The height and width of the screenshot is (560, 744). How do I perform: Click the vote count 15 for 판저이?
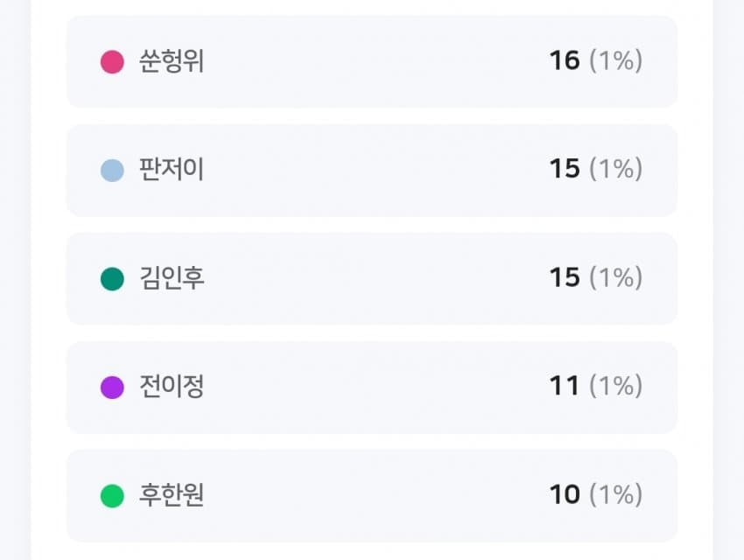[565, 170]
